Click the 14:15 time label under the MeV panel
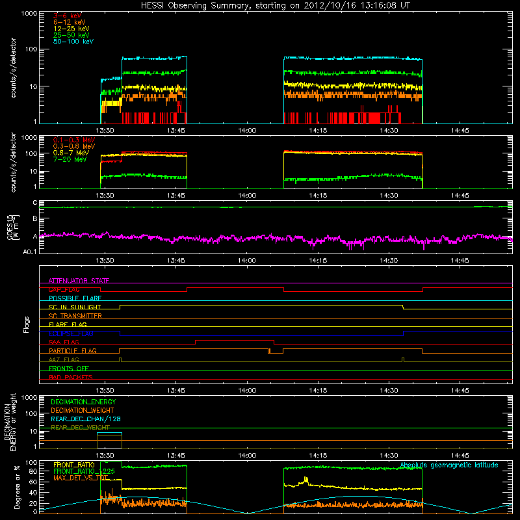This screenshot has width=520, height=520. tap(318, 196)
